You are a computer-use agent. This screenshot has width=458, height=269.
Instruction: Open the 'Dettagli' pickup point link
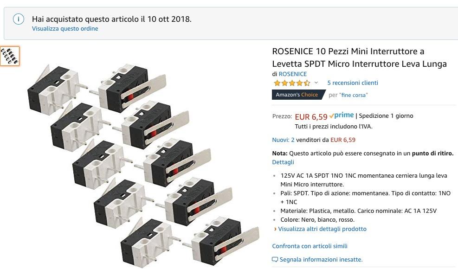point(283,162)
